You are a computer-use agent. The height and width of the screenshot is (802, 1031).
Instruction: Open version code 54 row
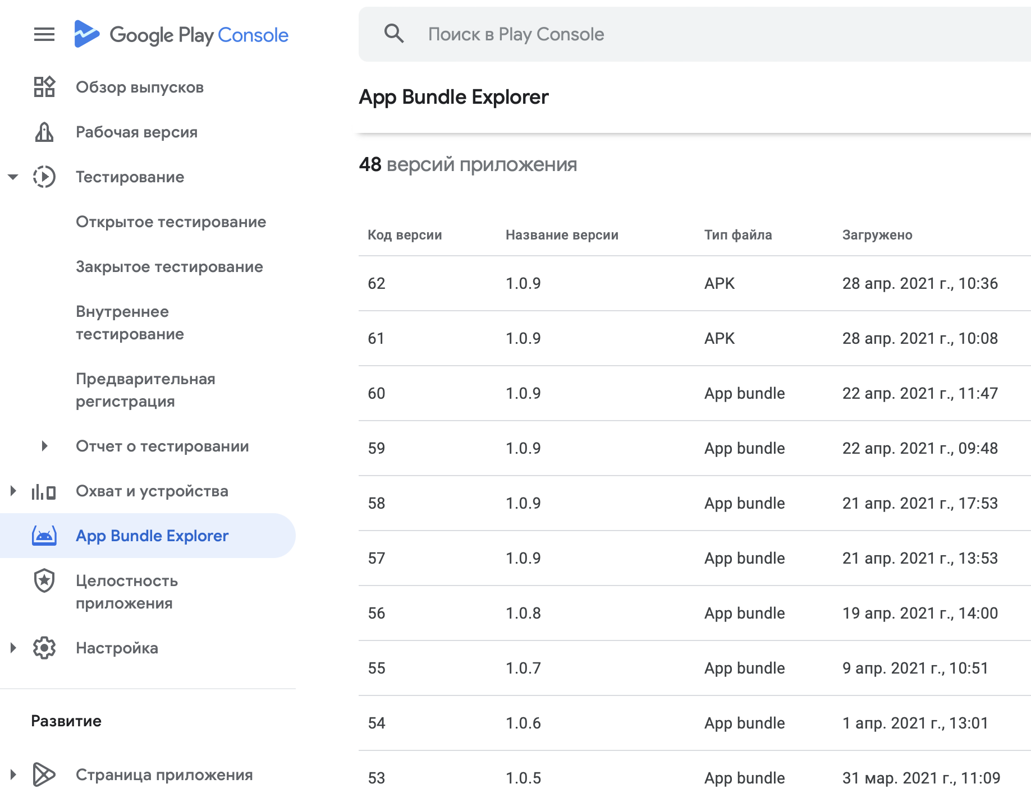695,723
